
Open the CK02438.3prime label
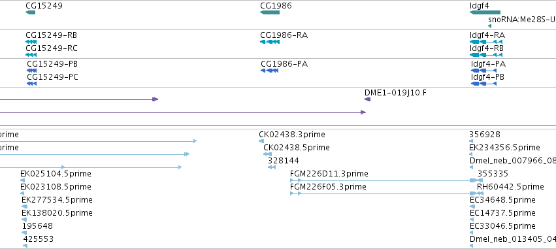pyautogui.click(x=292, y=135)
